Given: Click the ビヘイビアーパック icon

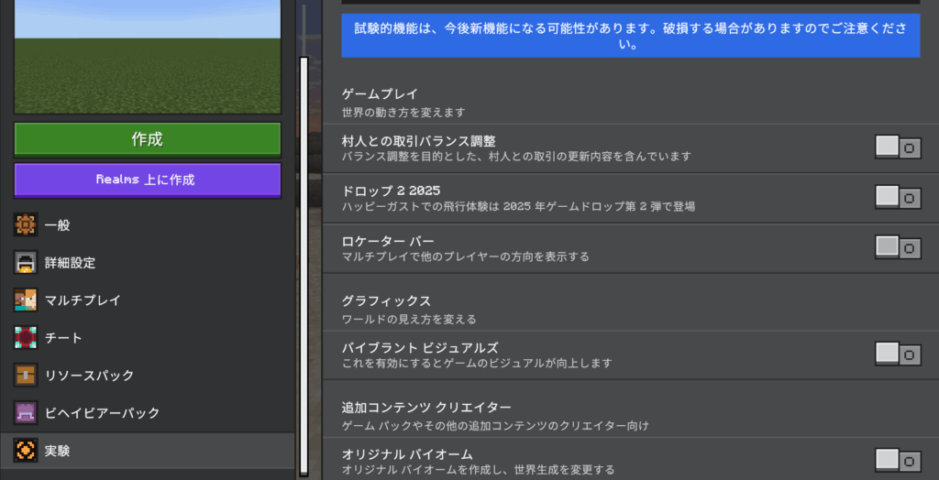Looking at the screenshot, I should (26, 413).
